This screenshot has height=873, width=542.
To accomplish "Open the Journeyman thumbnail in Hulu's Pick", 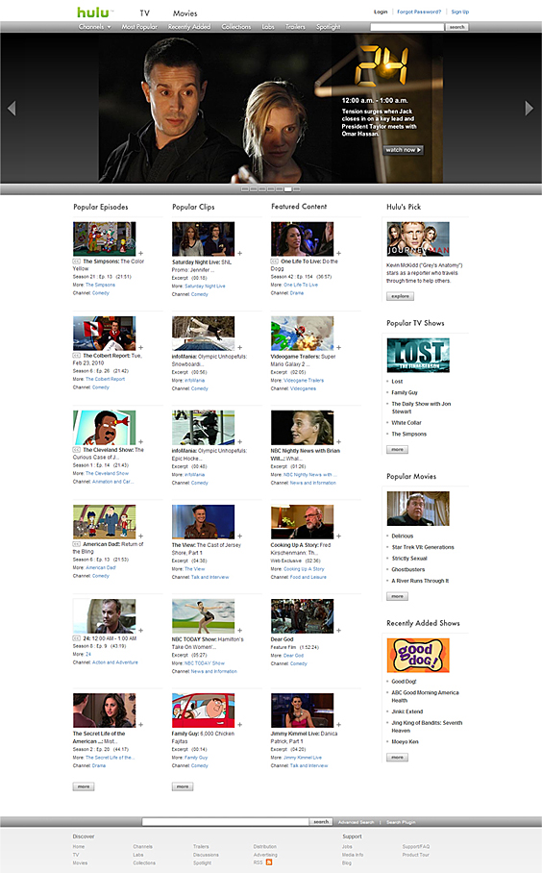I will [x=418, y=238].
